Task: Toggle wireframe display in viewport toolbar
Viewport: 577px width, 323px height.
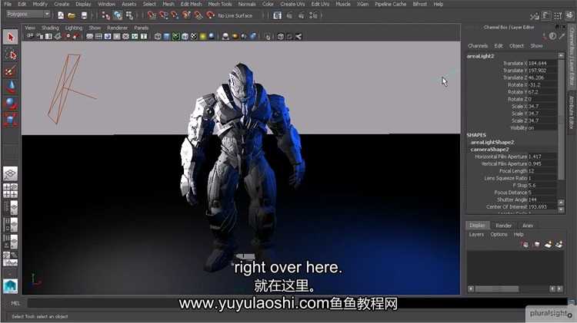Action: click(x=158, y=36)
